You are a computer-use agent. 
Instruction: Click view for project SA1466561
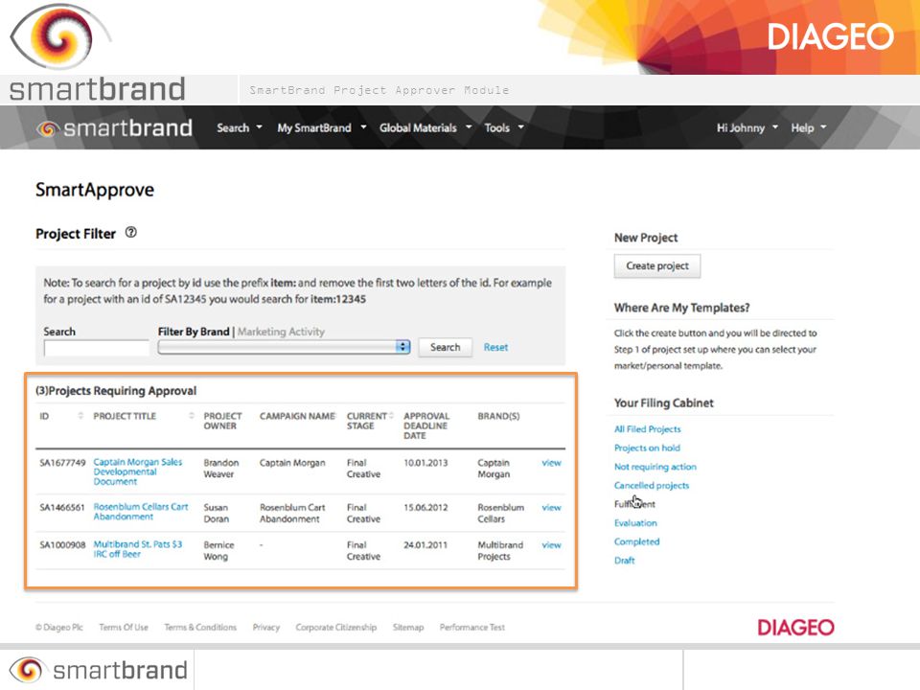(x=552, y=507)
